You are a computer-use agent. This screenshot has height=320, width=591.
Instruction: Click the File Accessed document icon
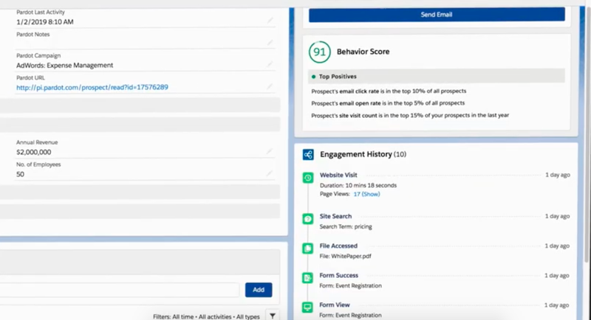coord(308,248)
